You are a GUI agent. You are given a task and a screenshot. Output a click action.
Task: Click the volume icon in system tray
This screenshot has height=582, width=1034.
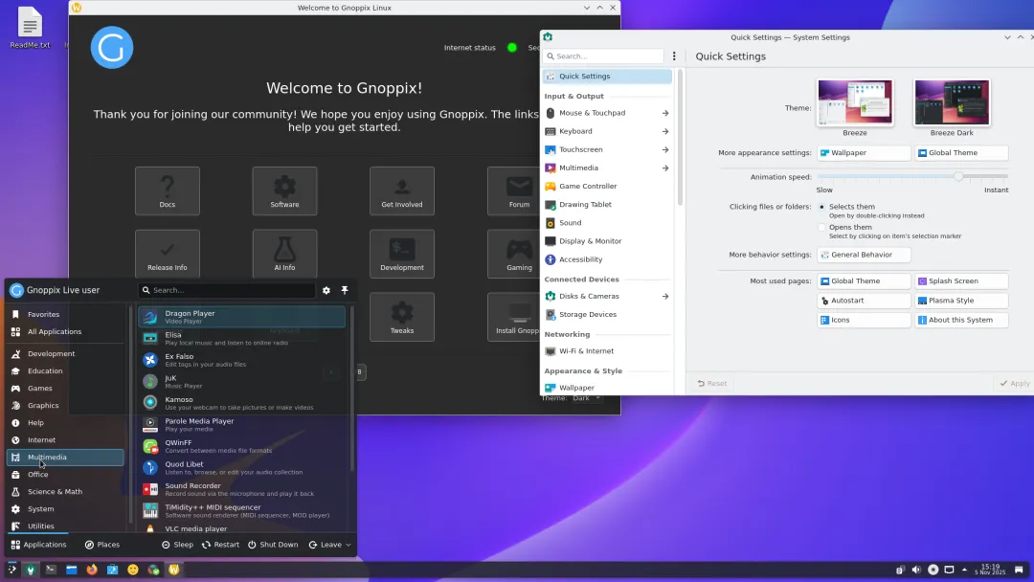[x=916, y=570]
